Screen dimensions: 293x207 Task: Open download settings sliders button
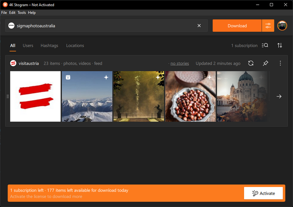tap(268, 26)
